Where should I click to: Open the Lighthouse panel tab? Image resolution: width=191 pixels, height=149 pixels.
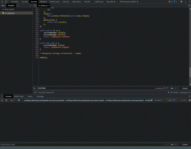tap(99, 2)
